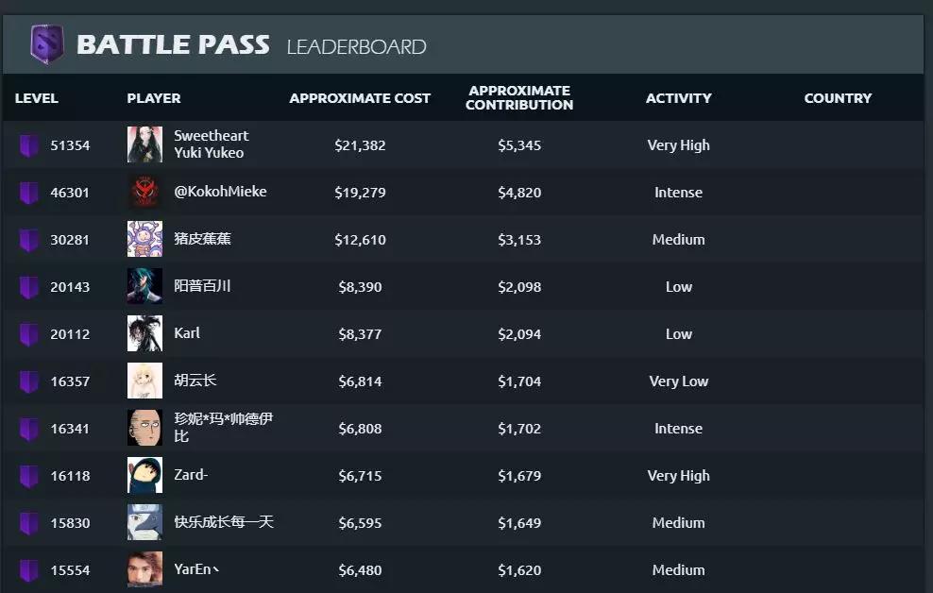Open @KokohMieke's red avatar image
Viewport: 933px width, 593px height.
144,192
